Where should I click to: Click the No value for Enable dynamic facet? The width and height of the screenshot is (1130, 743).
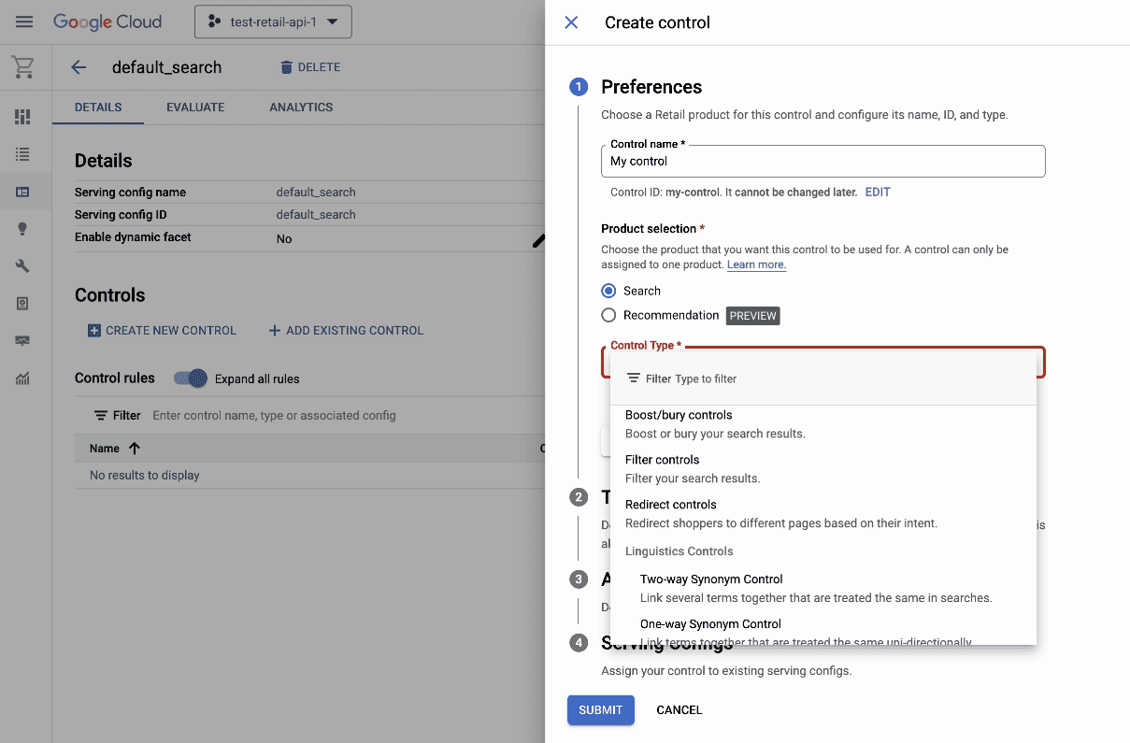(x=284, y=238)
